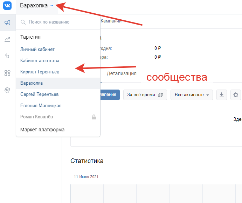Screen dimensions: 242x203
Task: Collapse the Барахолка account dropdown
Action: point(37,6)
